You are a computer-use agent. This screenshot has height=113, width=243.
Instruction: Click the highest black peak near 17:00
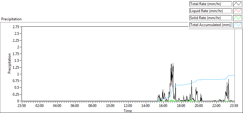click(x=173, y=64)
